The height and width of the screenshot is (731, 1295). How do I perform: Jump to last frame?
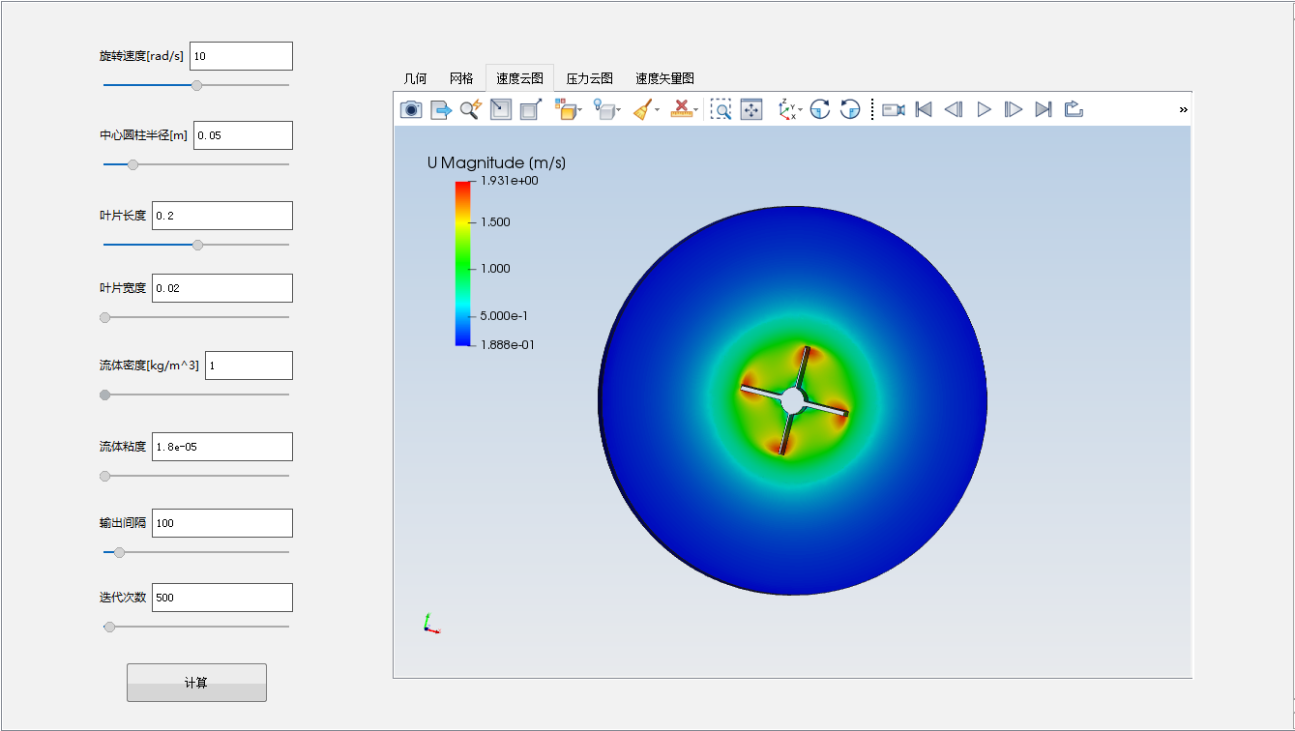(x=1044, y=109)
